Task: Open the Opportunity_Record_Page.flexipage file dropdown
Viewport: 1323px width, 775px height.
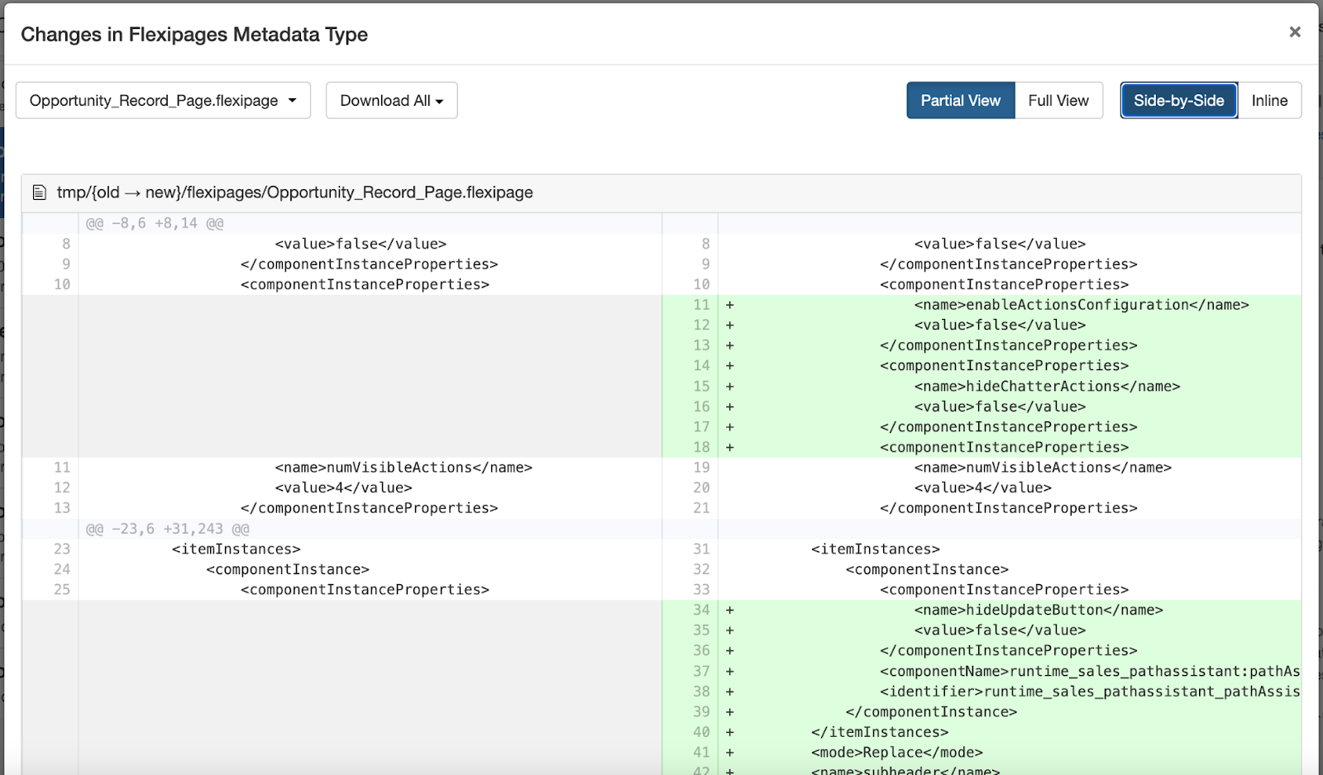Action: (x=163, y=100)
